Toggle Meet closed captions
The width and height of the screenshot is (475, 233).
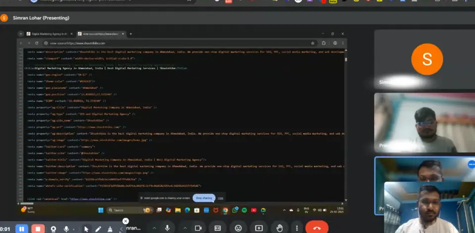(x=218, y=228)
